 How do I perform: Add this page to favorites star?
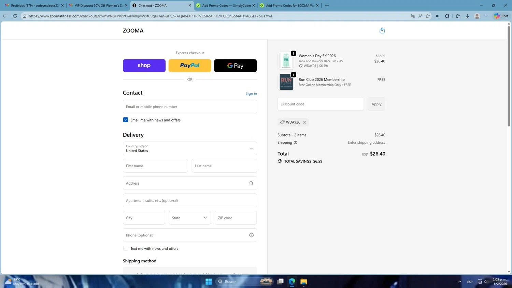pos(428,16)
